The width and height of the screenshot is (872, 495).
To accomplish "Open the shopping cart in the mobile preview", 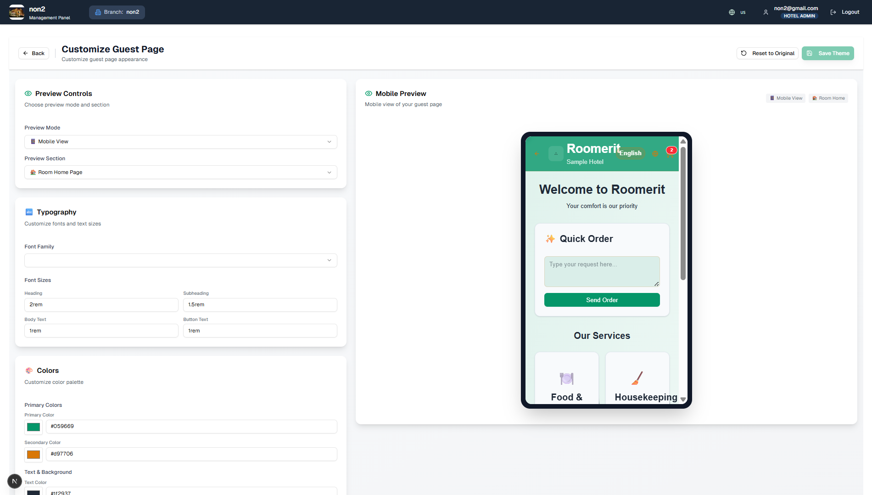I will click(x=670, y=155).
